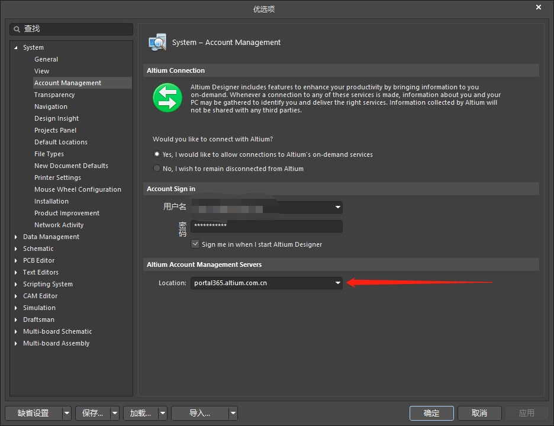
Task: Open the server Location dropdown
Action: tap(338, 283)
